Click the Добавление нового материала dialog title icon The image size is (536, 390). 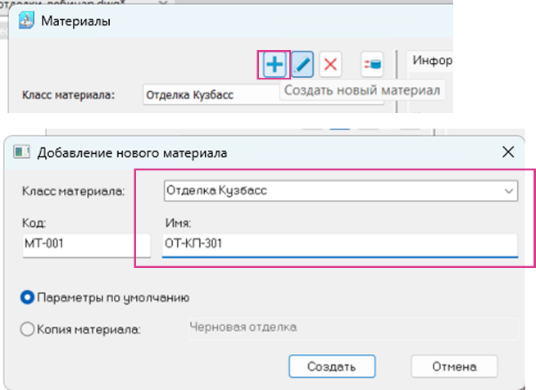tap(21, 152)
